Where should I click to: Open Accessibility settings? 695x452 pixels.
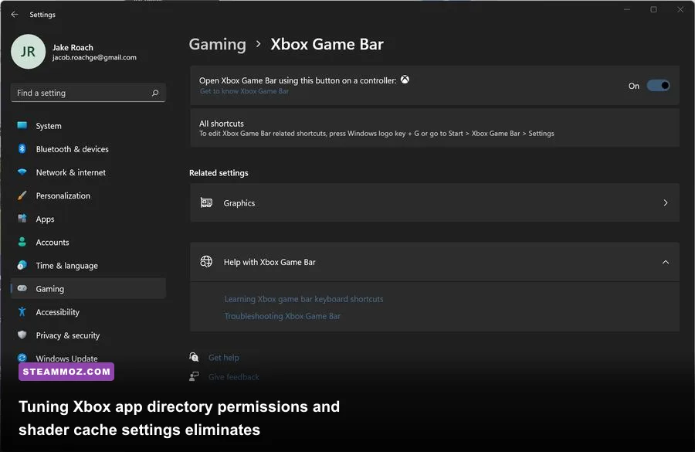pos(88,312)
